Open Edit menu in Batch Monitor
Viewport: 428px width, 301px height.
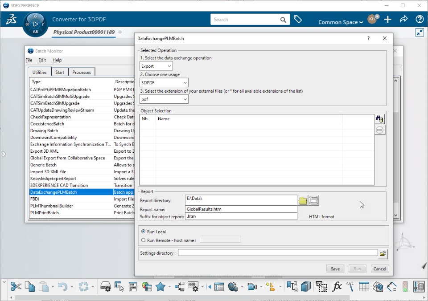(42, 60)
